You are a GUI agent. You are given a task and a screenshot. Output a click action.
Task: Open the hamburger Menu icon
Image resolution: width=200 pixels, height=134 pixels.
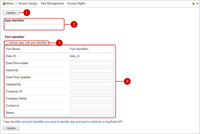(4, 4)
